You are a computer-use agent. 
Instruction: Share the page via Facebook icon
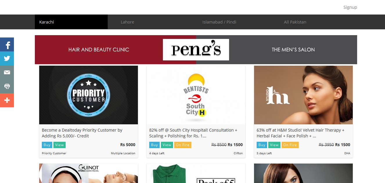(7, 44)
